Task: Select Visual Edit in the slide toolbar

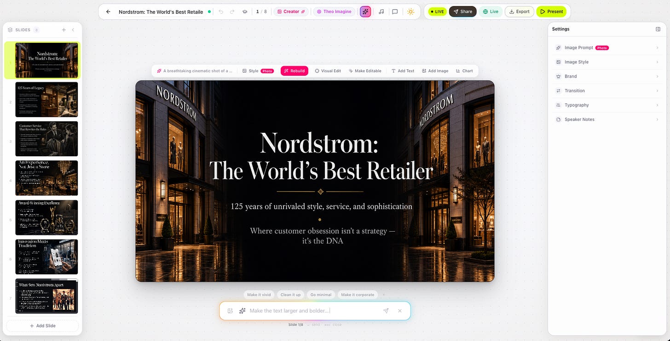Action: point(328,71)
